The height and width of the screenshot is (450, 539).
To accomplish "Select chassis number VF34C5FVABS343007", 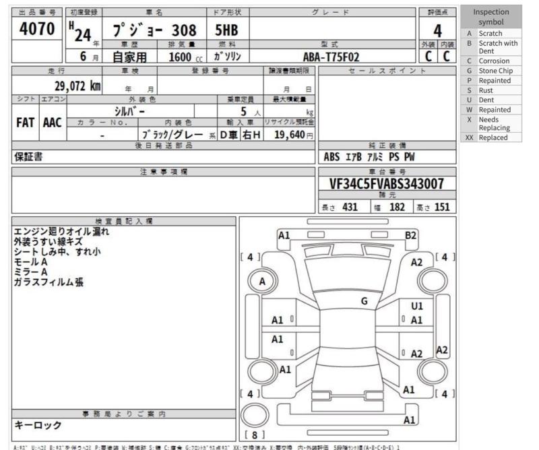I will [x=386, y=183].
